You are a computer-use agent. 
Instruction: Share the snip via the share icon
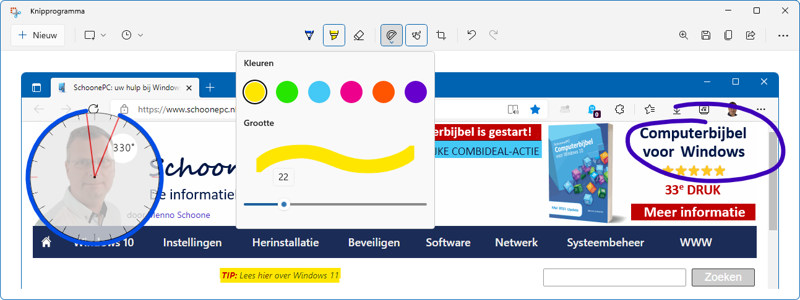pyautogui.click(x=751, y=35)
